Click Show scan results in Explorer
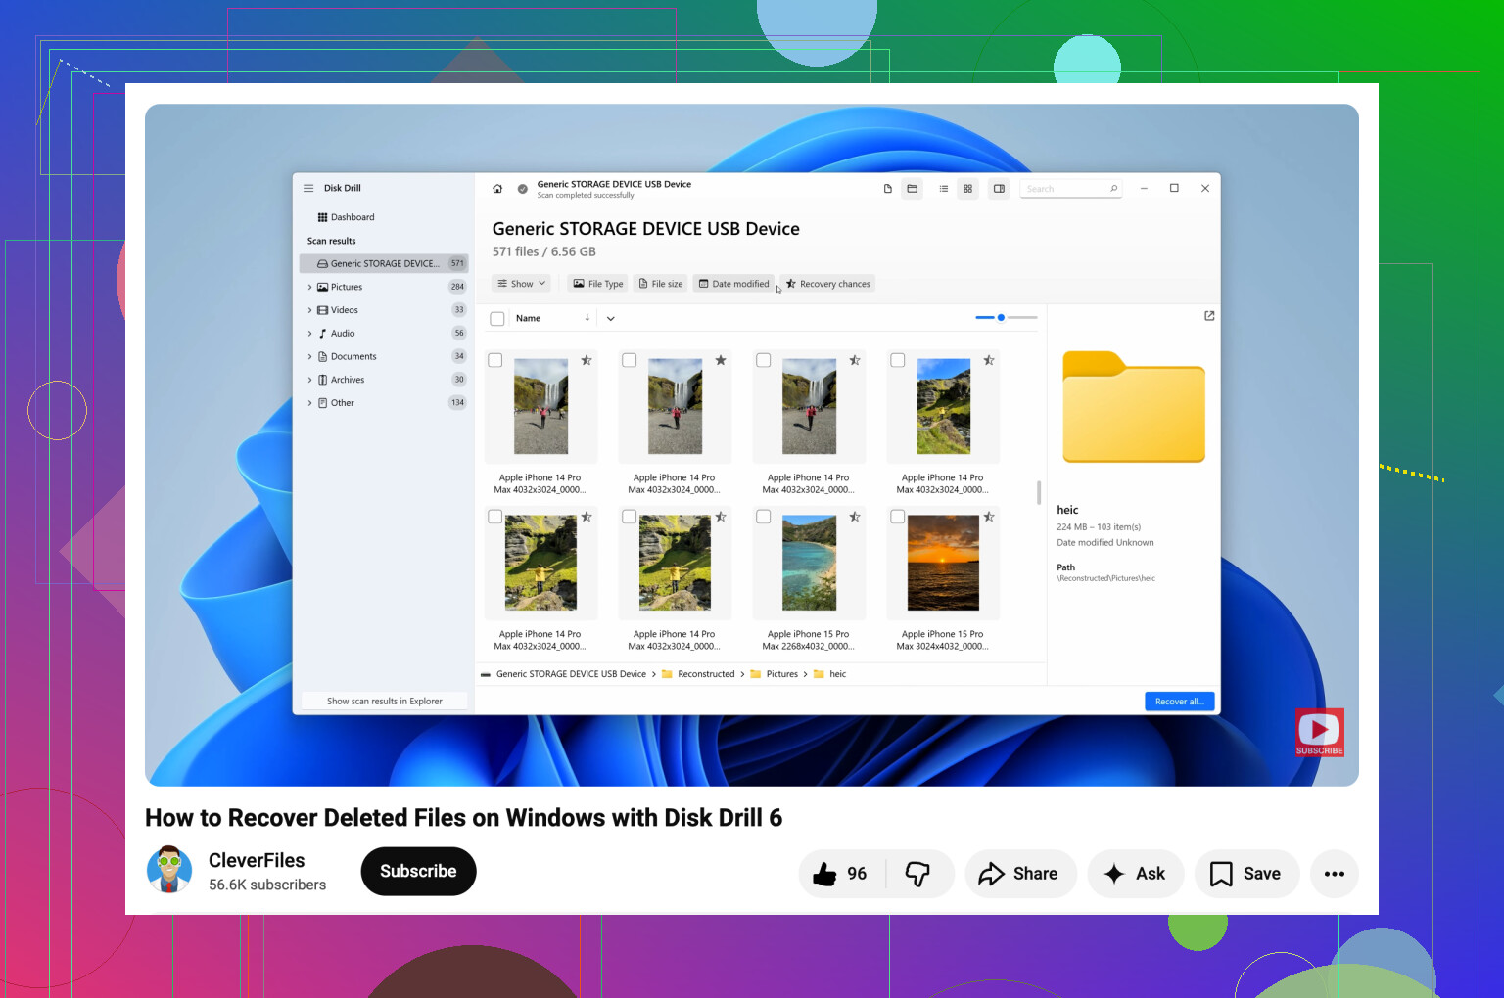This screenshot has width=1504, height=998. pos(384,702)
